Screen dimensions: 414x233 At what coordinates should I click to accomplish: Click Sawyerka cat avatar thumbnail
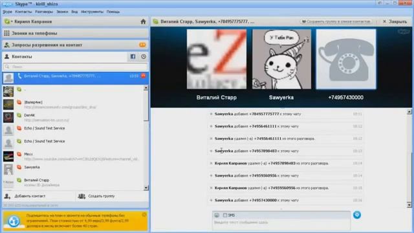[281, 59]
